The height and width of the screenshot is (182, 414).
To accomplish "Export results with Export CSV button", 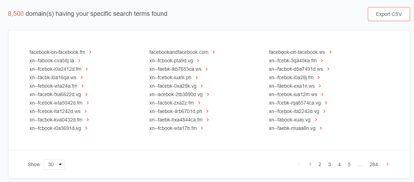I will pyautogui.click(x=389, y=14).
